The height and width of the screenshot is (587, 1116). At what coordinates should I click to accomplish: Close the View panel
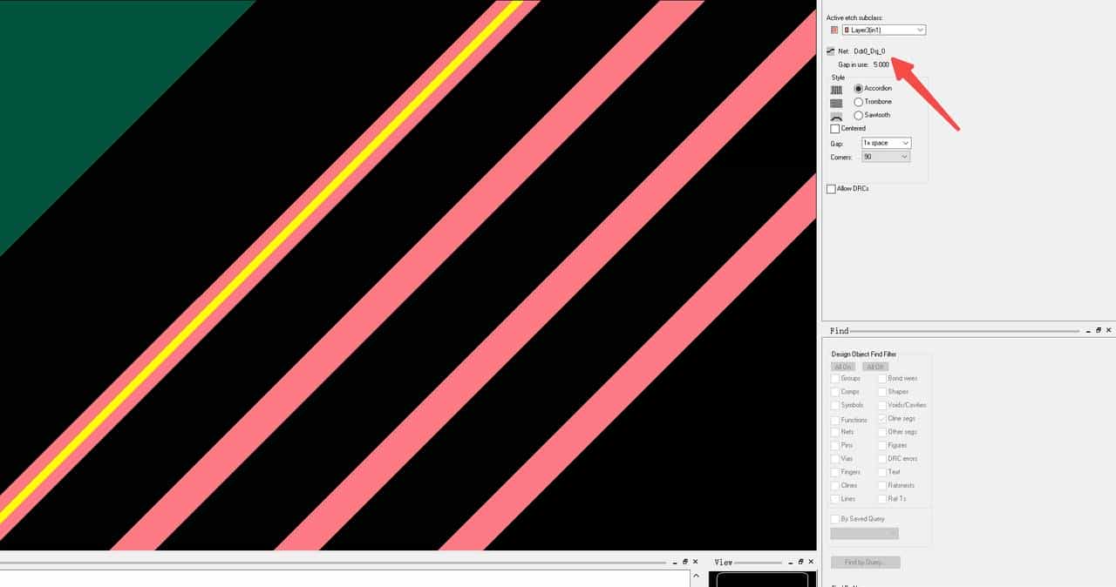tap(811, 562)
